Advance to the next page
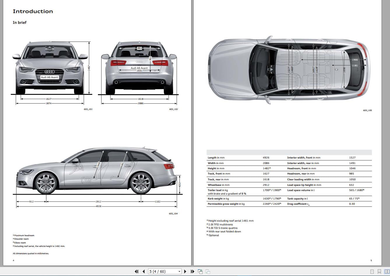The width and height of the screenshot is (390, 276). (x=185, y=271)
